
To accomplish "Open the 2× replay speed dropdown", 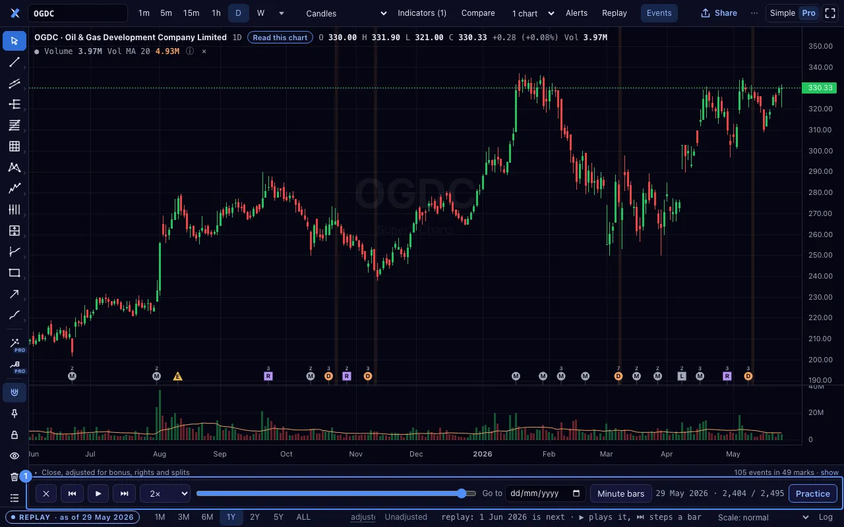I will pos(165,493).
